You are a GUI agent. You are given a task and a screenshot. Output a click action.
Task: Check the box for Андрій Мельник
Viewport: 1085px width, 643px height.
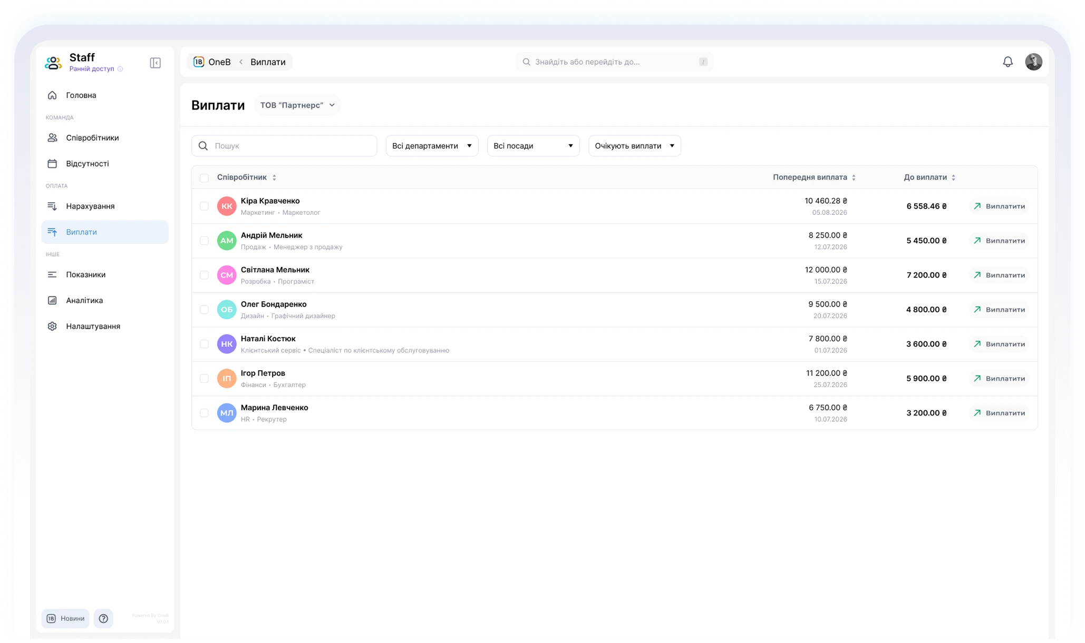(x=204, y=241)
